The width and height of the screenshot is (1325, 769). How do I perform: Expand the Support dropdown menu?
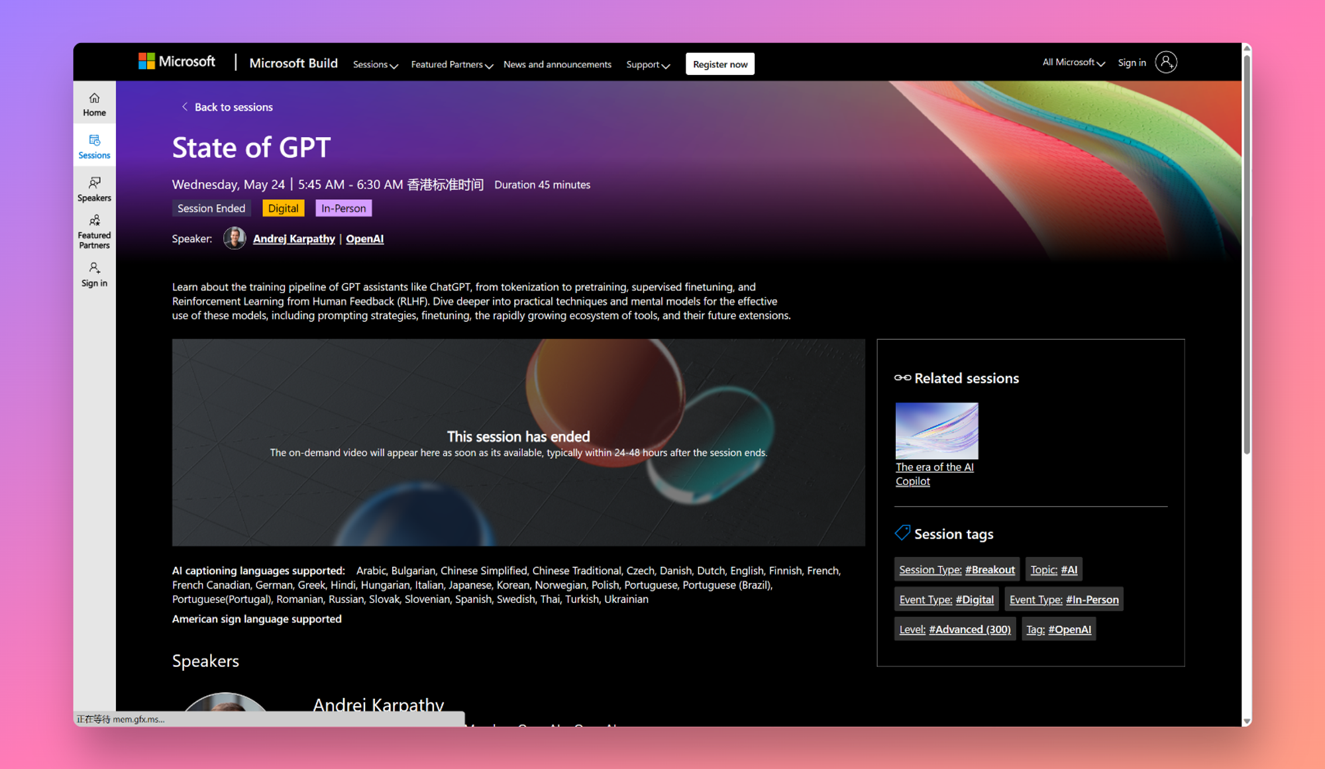coord(648,64)
